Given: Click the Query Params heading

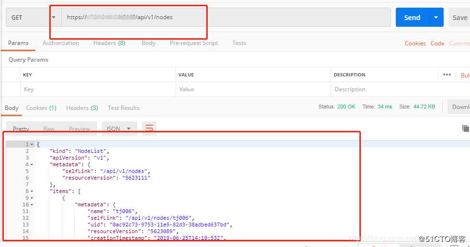Looking at the screenshot, I should click(28, 60).
